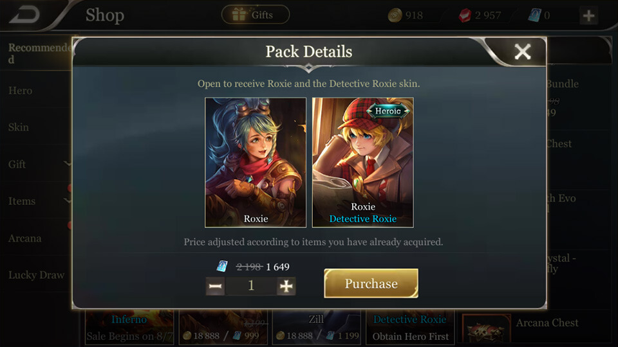
Task: Click the quantity field showing 1
Action: point(251,286)
